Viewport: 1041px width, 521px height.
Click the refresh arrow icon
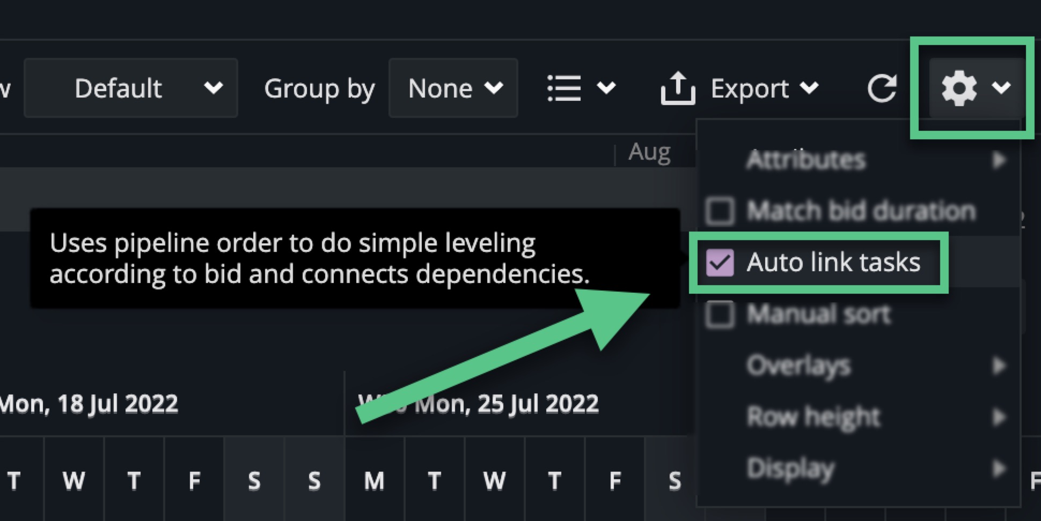click(x=882, y=88)
